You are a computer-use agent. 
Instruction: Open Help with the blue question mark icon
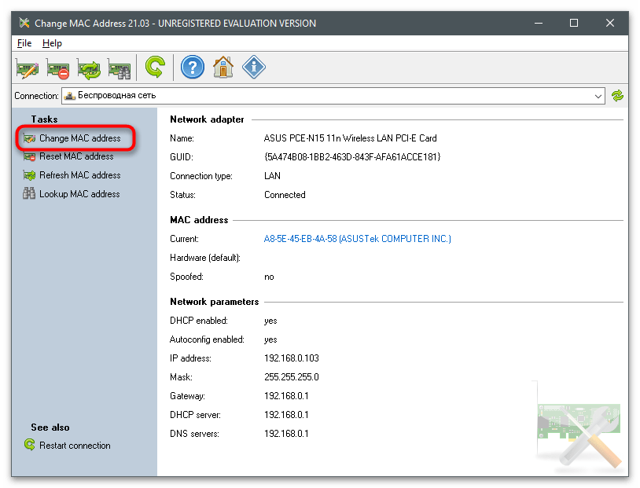(x=193, y=67)
